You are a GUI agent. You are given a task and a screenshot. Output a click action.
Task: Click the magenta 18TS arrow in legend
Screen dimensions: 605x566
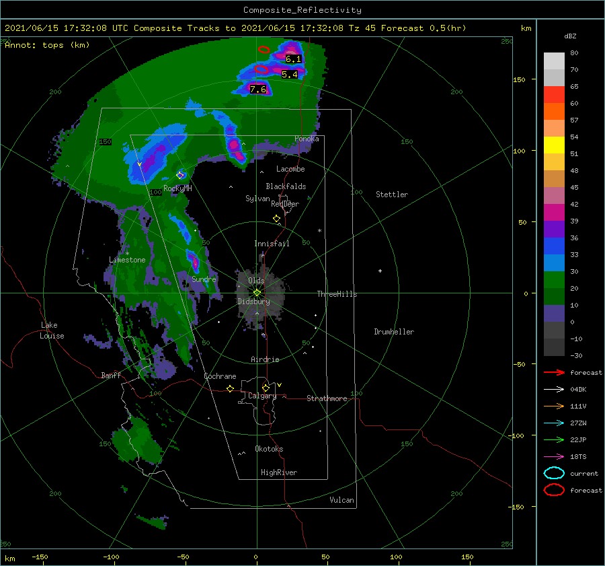554,457
